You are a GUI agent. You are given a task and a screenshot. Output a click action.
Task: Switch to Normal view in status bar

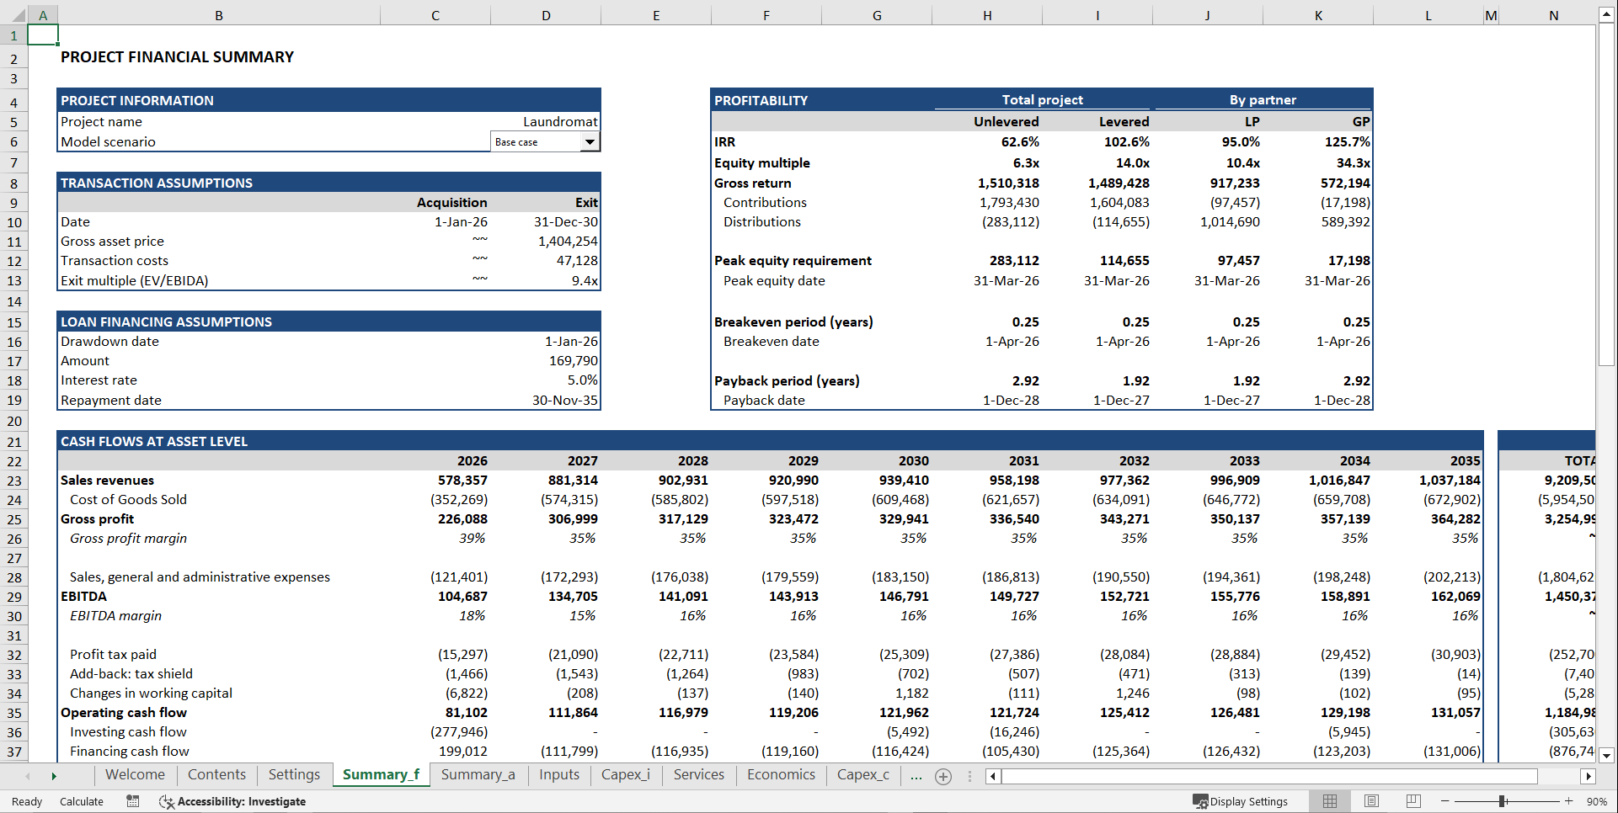pyautogui.click(x=1330, y=800)
